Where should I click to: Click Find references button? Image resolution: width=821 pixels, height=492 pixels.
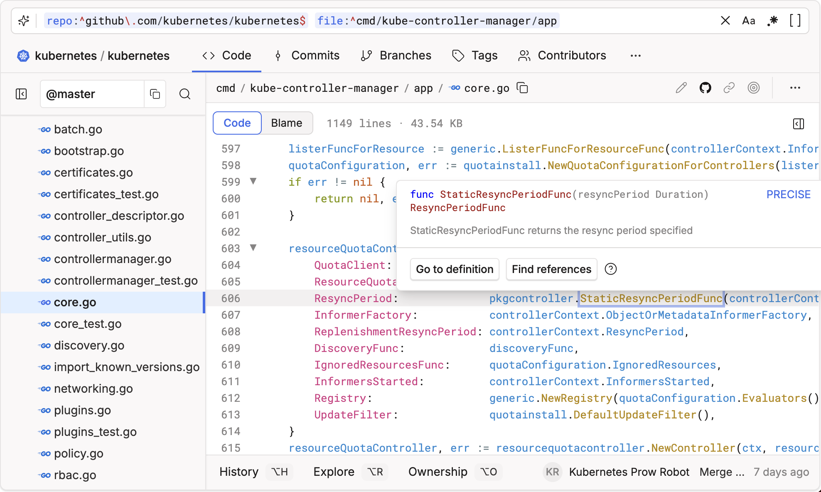(551, 269)
